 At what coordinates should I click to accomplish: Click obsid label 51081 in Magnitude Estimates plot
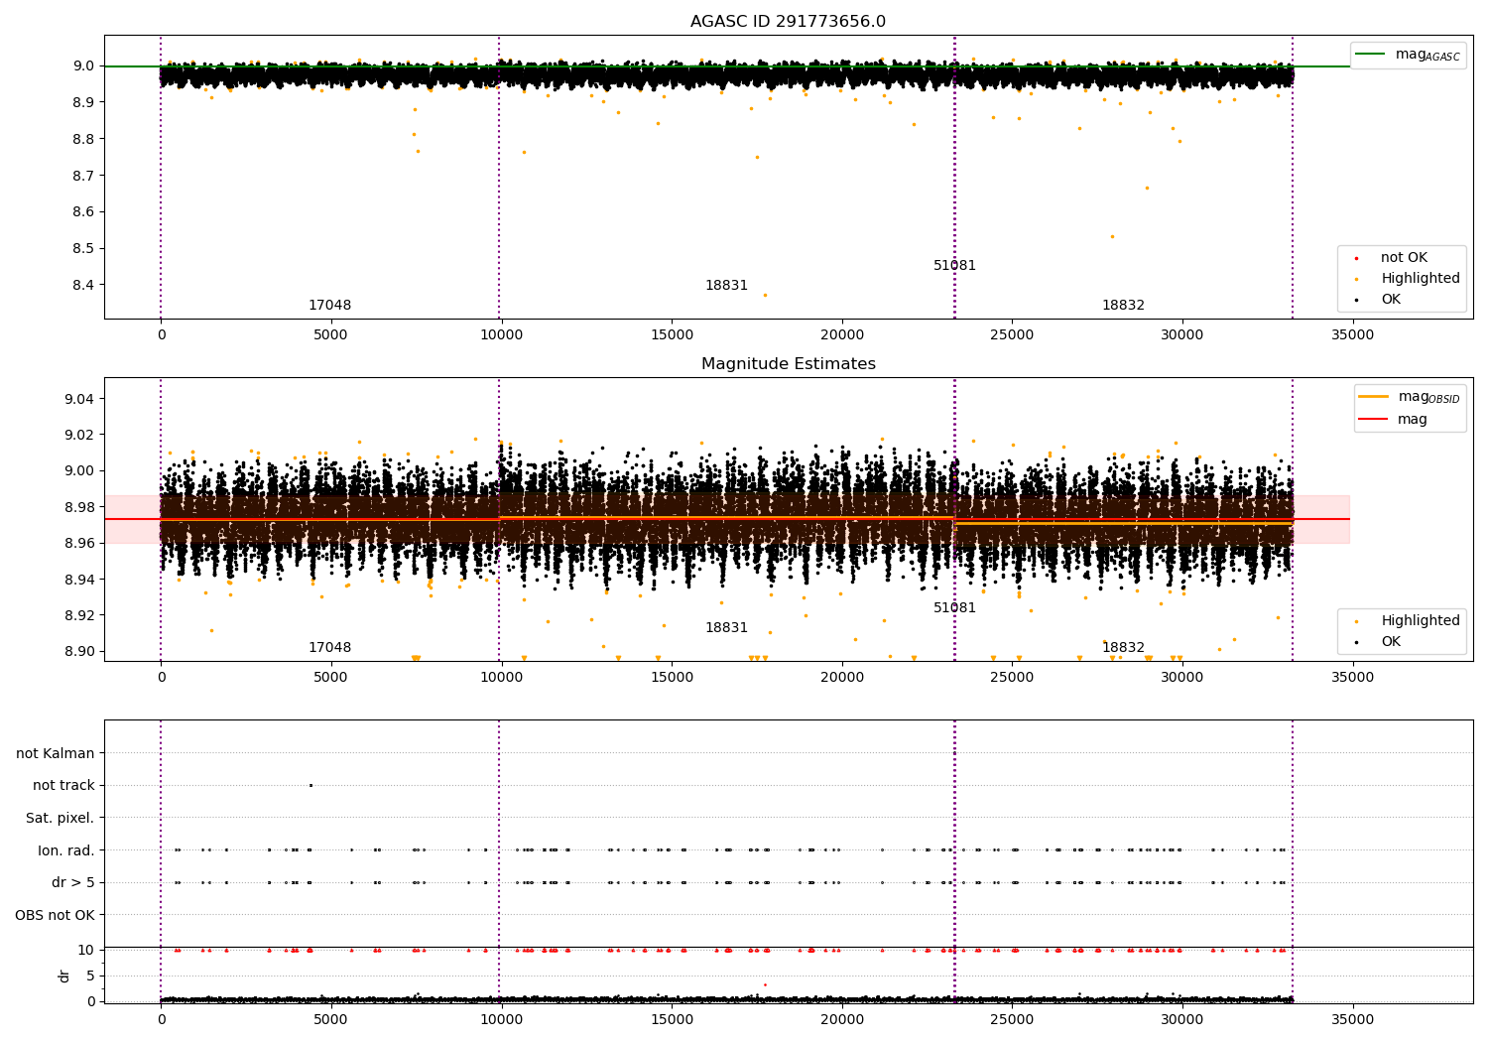(954, 608)
